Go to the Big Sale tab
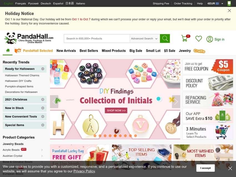This screenshot has width=236, height=177. click(136, 51)
